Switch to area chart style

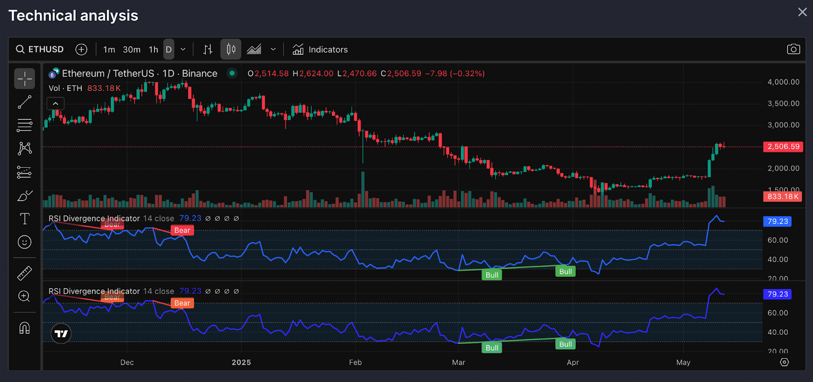coord(254,49)
